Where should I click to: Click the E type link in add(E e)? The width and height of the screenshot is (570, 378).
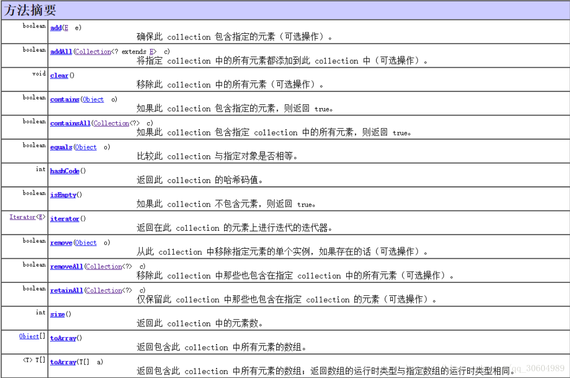click(66, 28)
